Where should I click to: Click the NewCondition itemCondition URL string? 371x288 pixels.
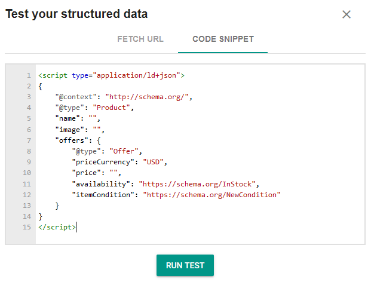(x=211, y=194)
